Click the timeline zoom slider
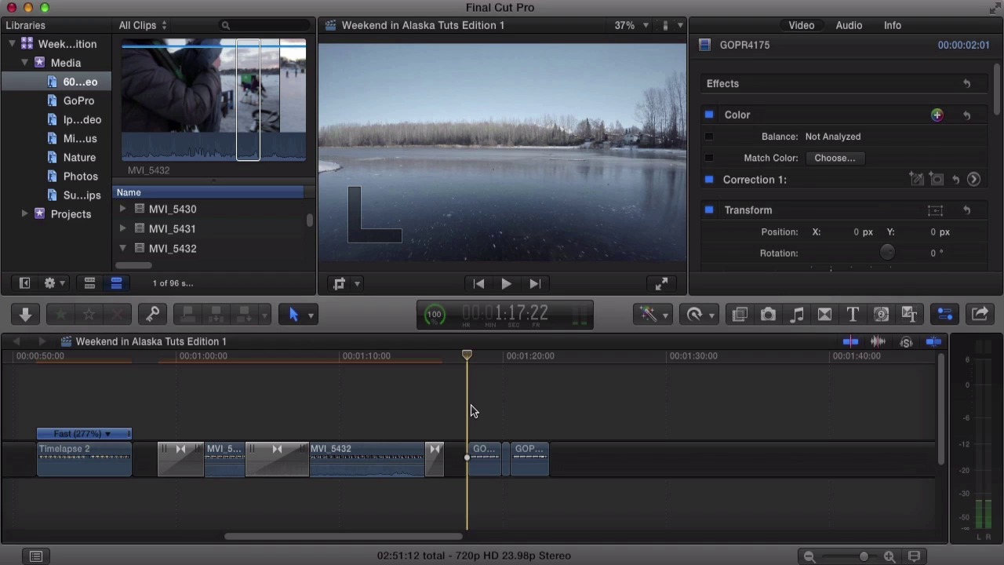Image resolution: width=1004 pixels, height=565 pixels. (x=863, y=556)
